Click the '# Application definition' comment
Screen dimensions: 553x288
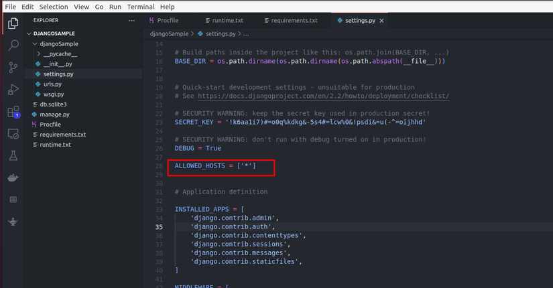(221, 192)
